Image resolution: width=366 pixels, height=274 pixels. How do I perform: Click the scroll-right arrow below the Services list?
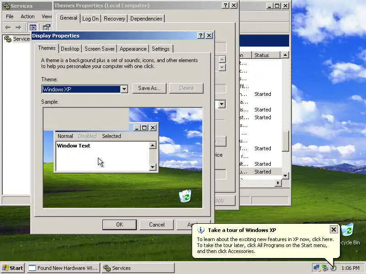278,183
